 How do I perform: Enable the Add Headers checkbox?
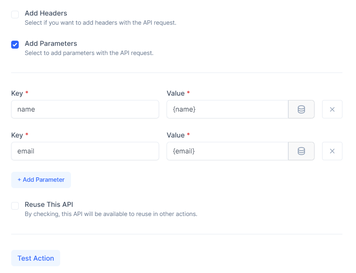point(15,14)
